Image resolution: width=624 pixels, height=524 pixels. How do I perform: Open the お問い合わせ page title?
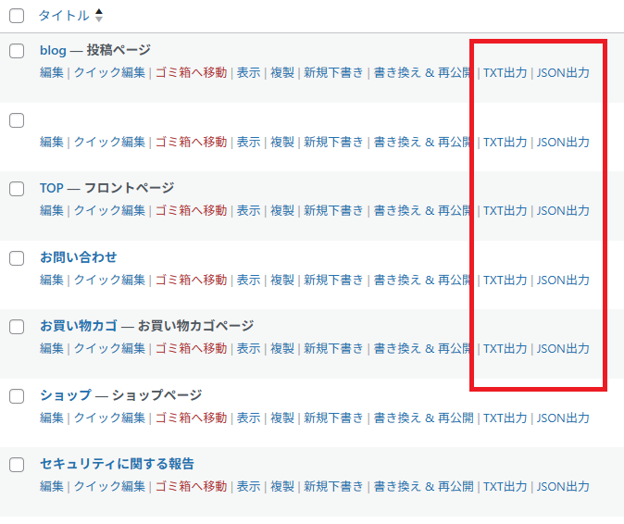79,257
